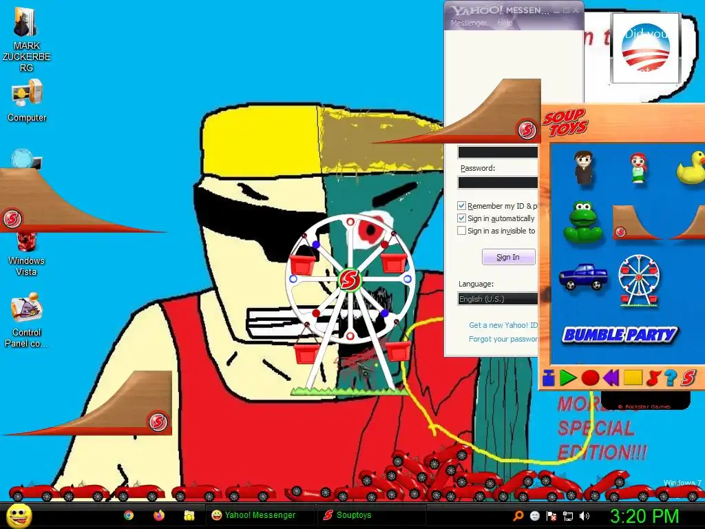The width and height of the screenshot is (705, 529).
Task: Click the Get a new Yahoo! ID link
Action: (503, 325)
